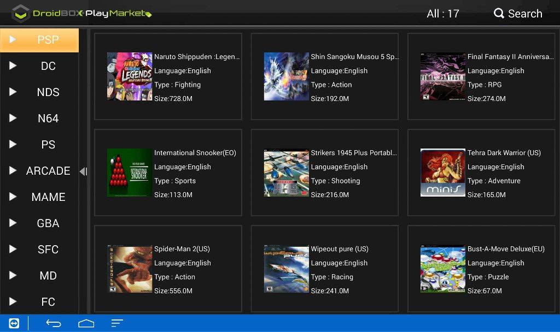This screenshot has height=332, width=560.
Task: Select the FC platform tab
Action: [x=39, y=301]
